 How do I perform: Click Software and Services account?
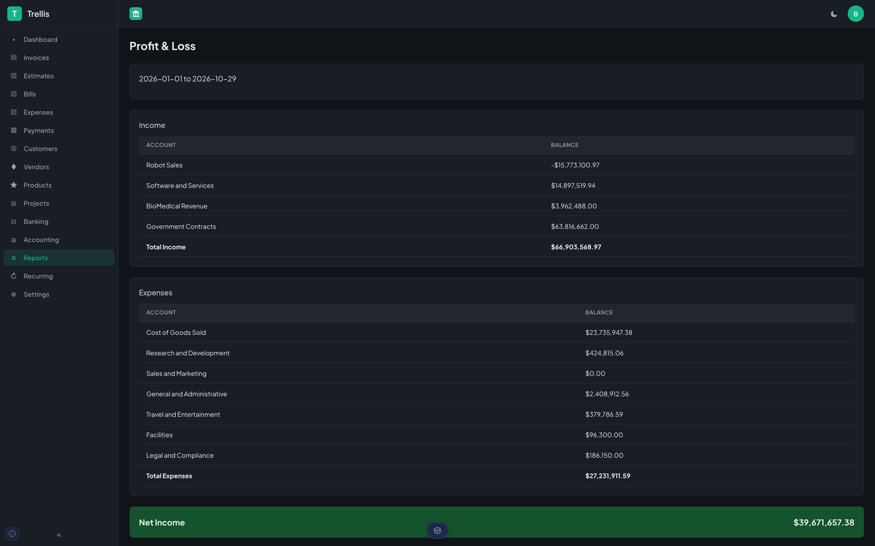180,186
